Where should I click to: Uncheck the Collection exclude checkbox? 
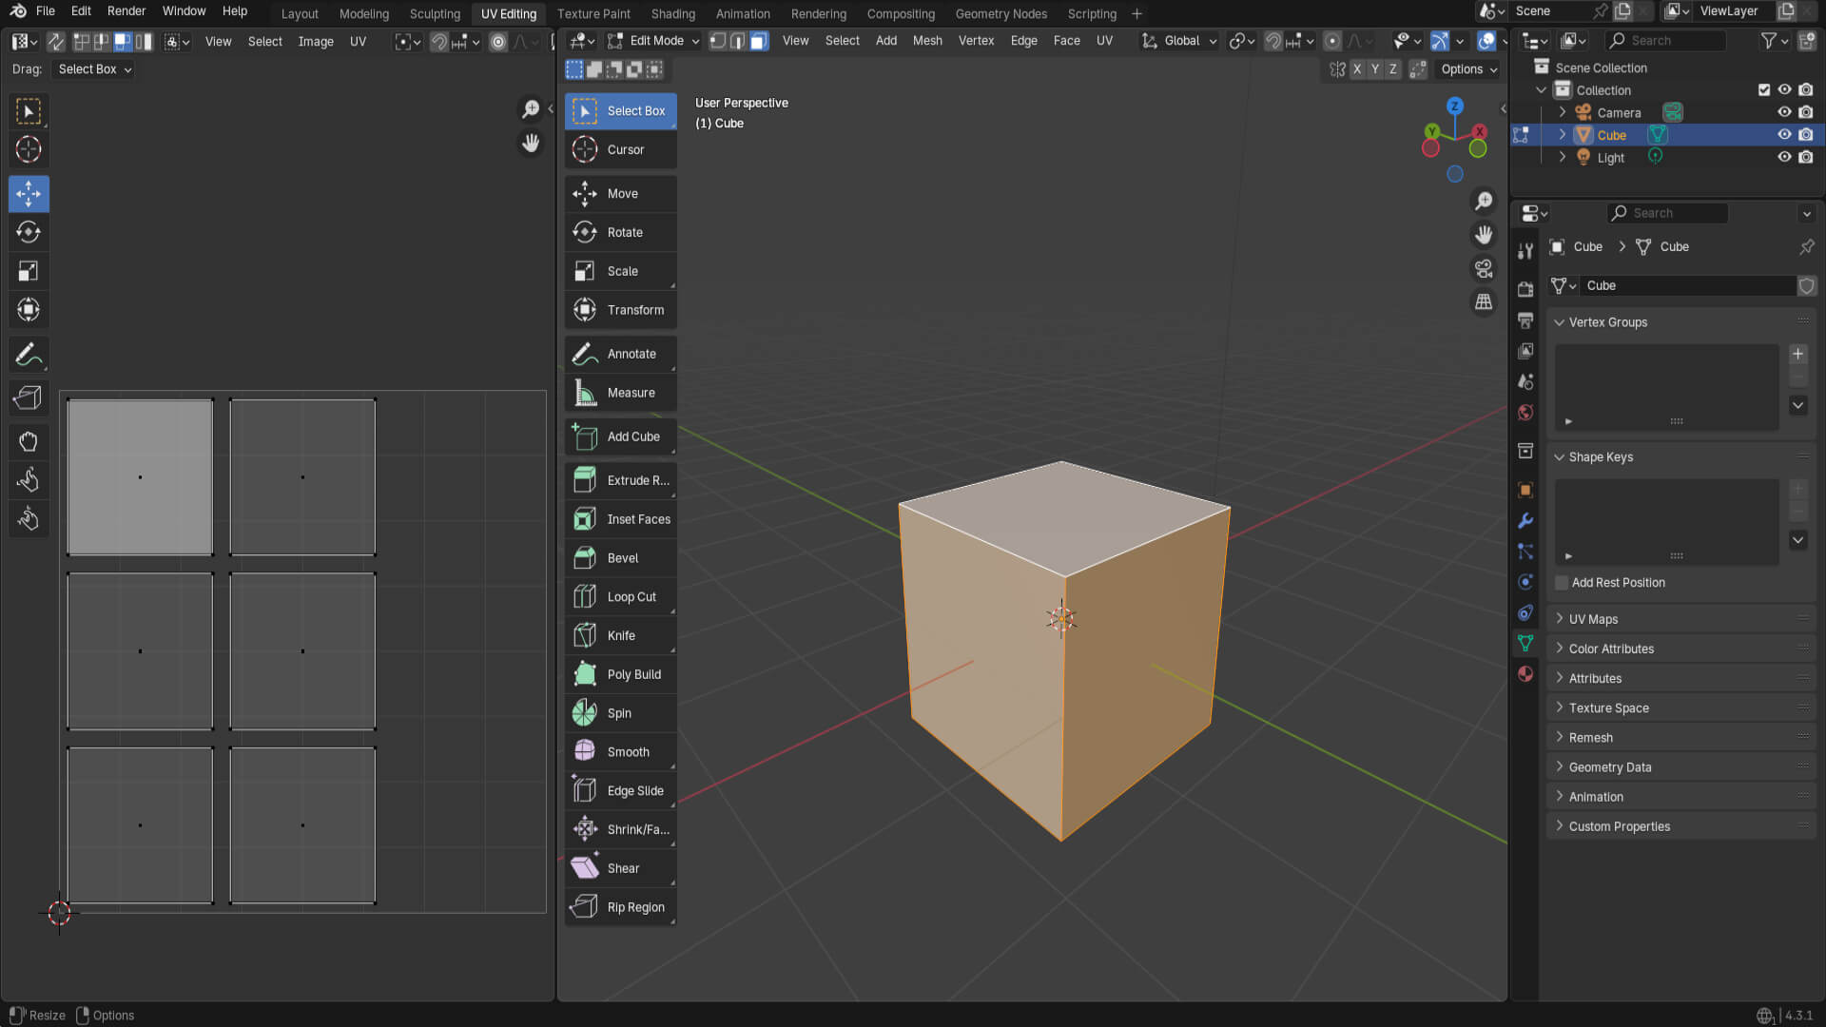[1764, 89]
